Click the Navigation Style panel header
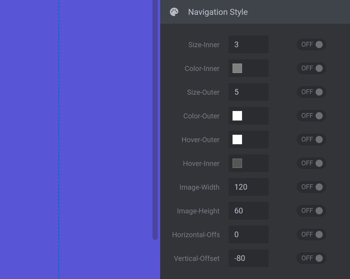This screenshot has height=279, width=350. pos(255,12)
